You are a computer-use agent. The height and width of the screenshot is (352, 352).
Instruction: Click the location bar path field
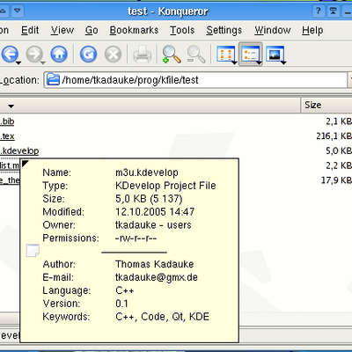pos(195,80)
